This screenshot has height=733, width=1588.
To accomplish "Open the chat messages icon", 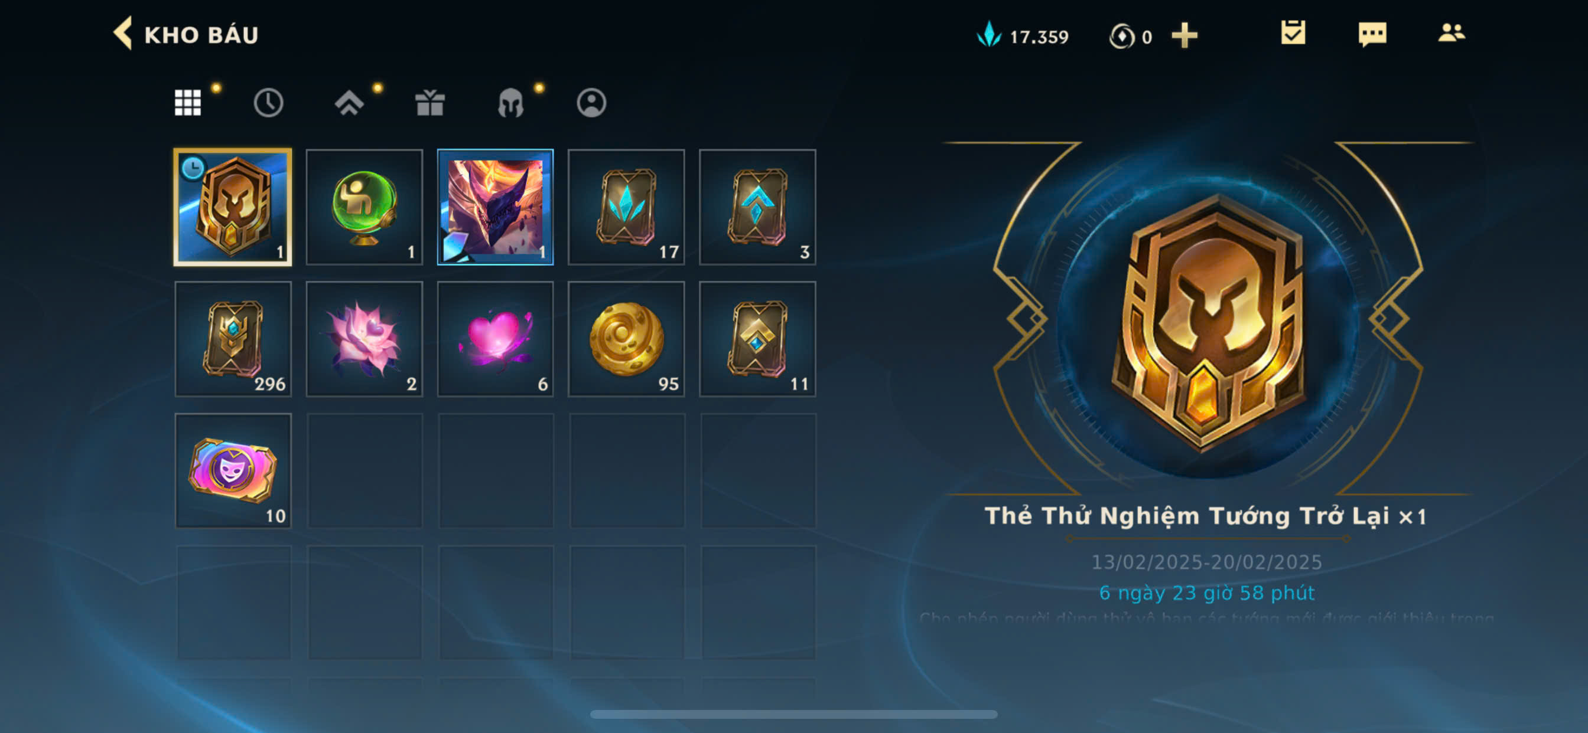I will [x=1372, y=34].
